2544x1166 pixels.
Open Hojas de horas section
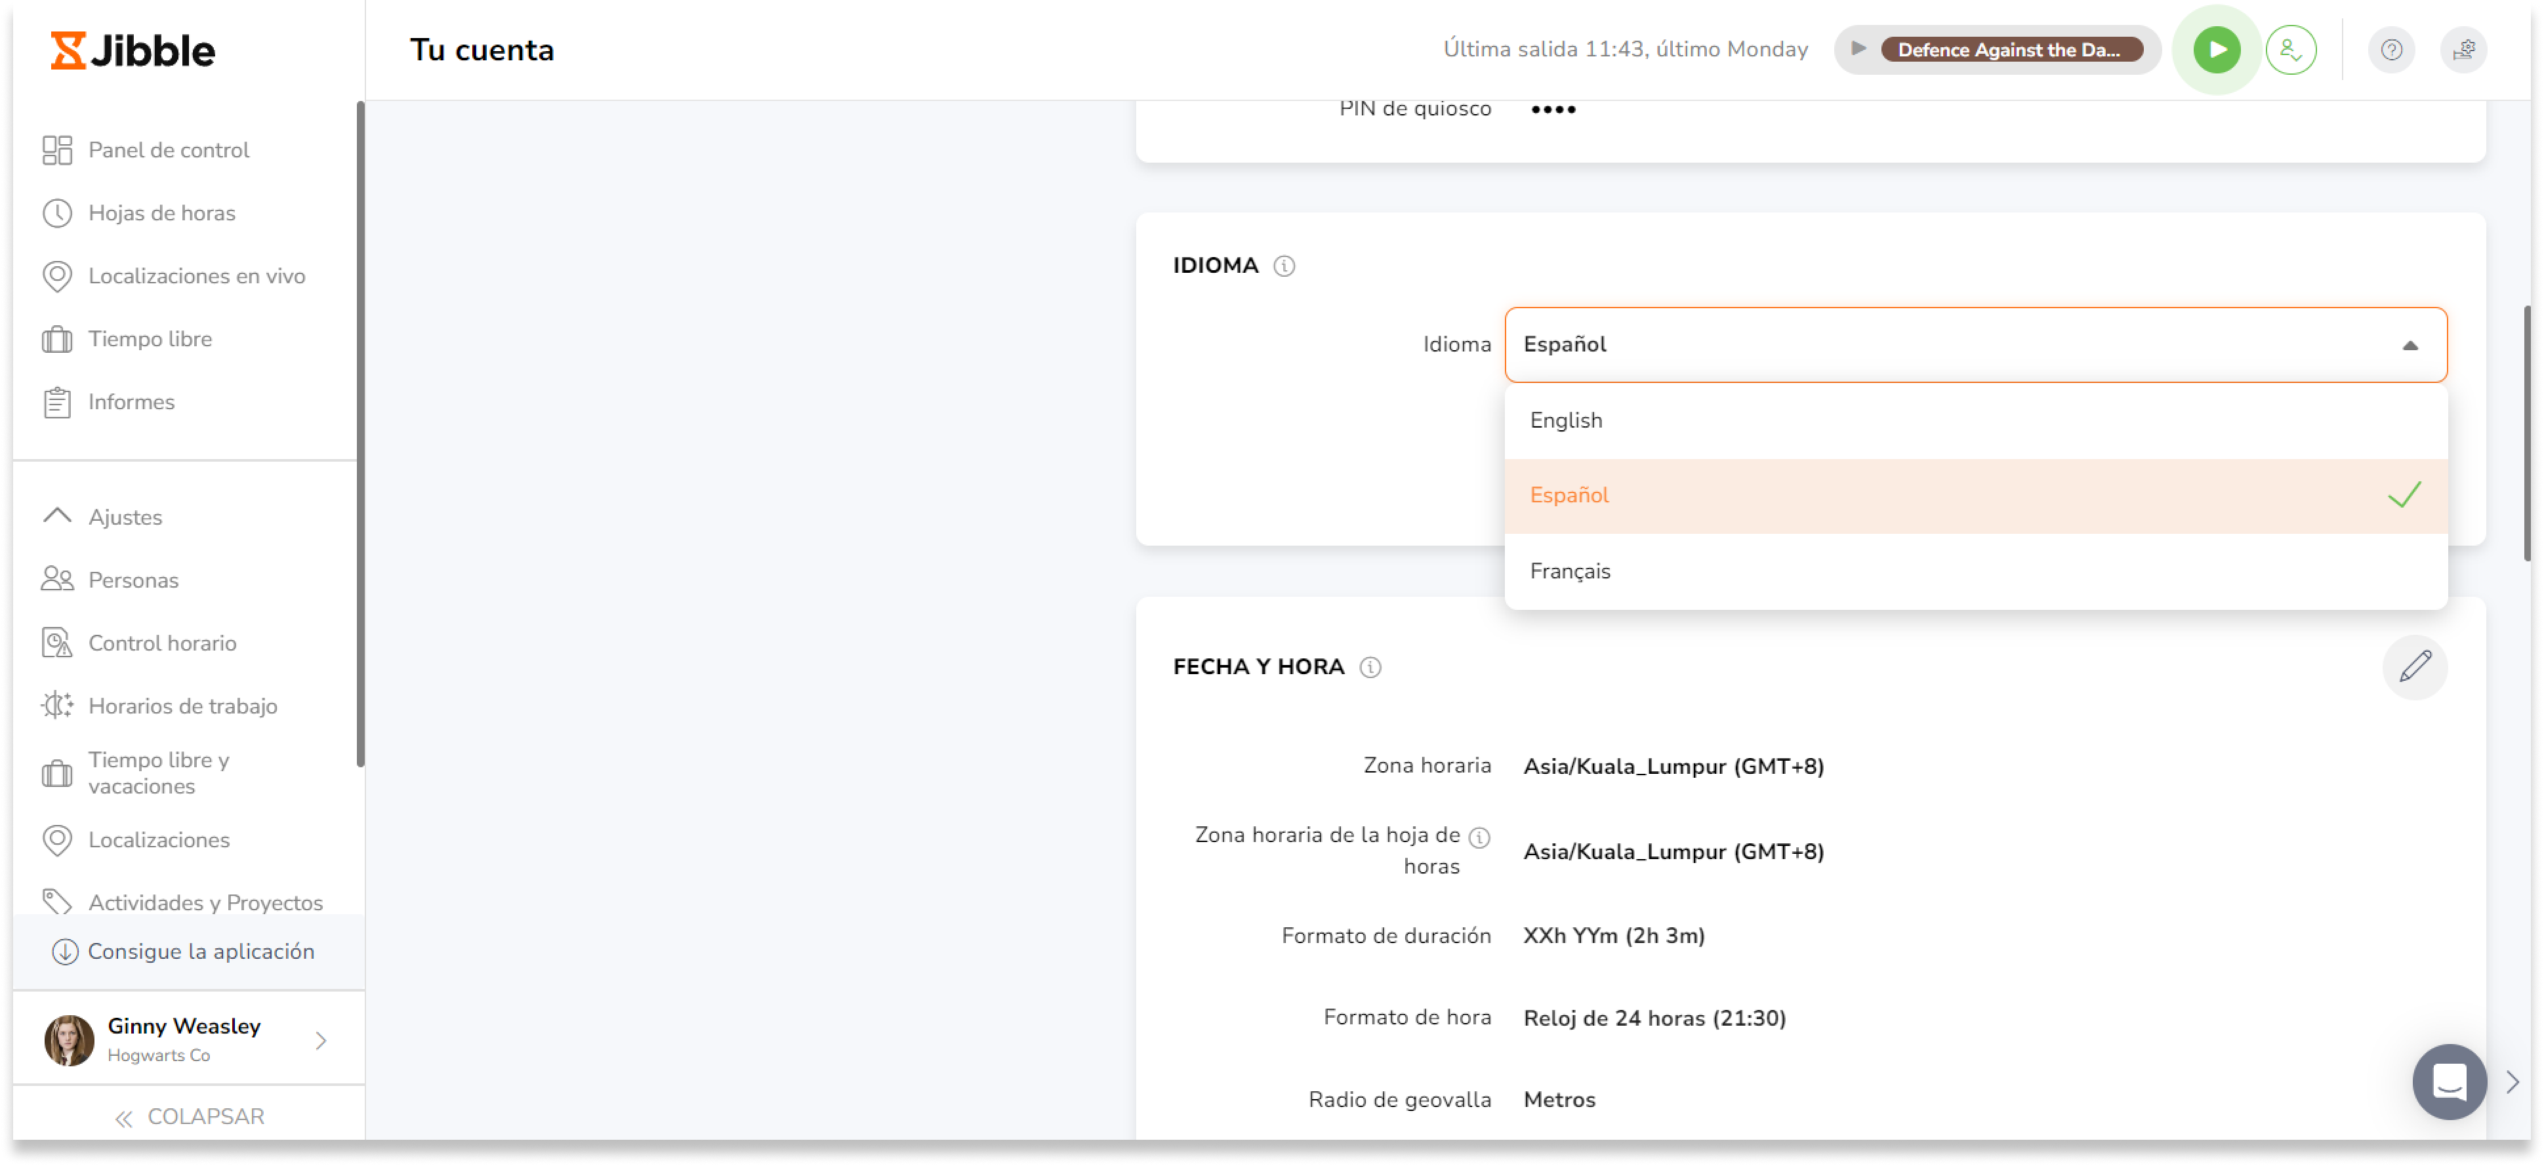(162, 212)
